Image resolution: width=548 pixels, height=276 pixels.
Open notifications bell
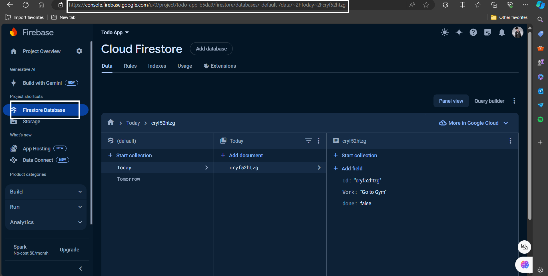pos(502,32)
